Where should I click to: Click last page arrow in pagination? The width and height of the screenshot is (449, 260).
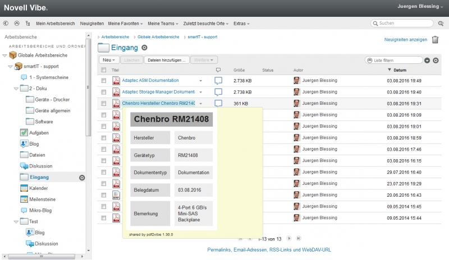[x=299, y=238]
